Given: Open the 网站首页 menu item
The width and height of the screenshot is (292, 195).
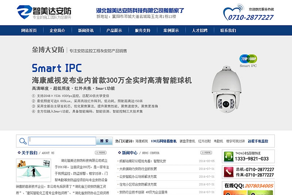Looking at the screenshot, I should point(29,31).
